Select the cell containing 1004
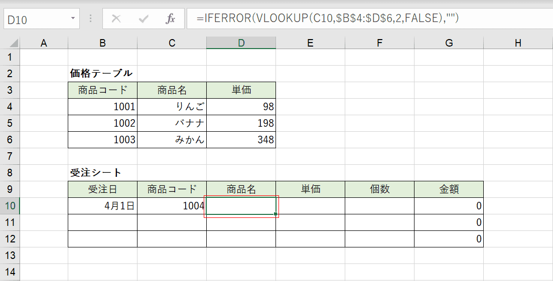This screenshot has width=553, height=281. pyautogui.click(x=172, y=206)
